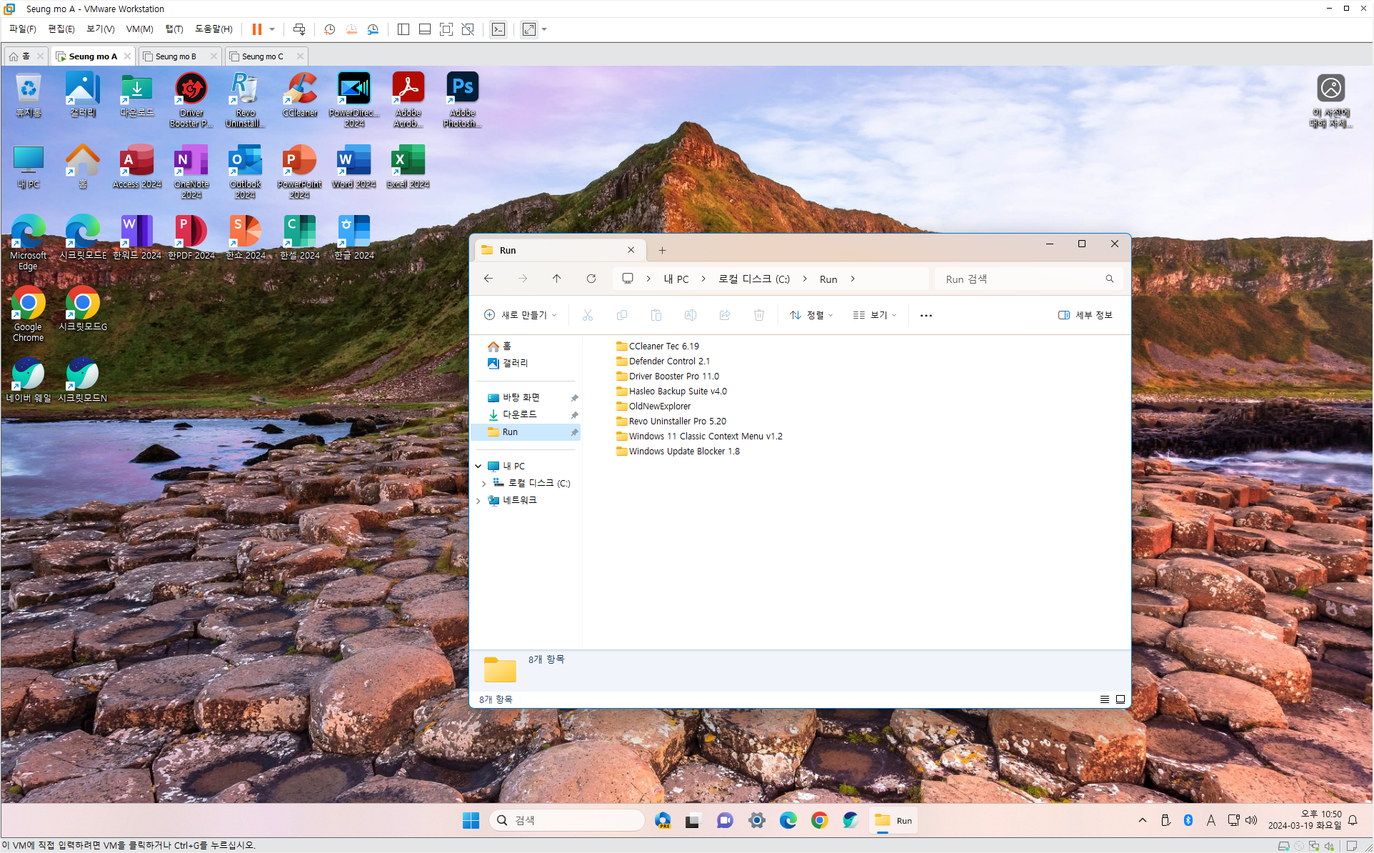Screen dimensions: 1374x853
Task: Toggle the 세부 정보 details pane
Action: [x=1085, y=315]
